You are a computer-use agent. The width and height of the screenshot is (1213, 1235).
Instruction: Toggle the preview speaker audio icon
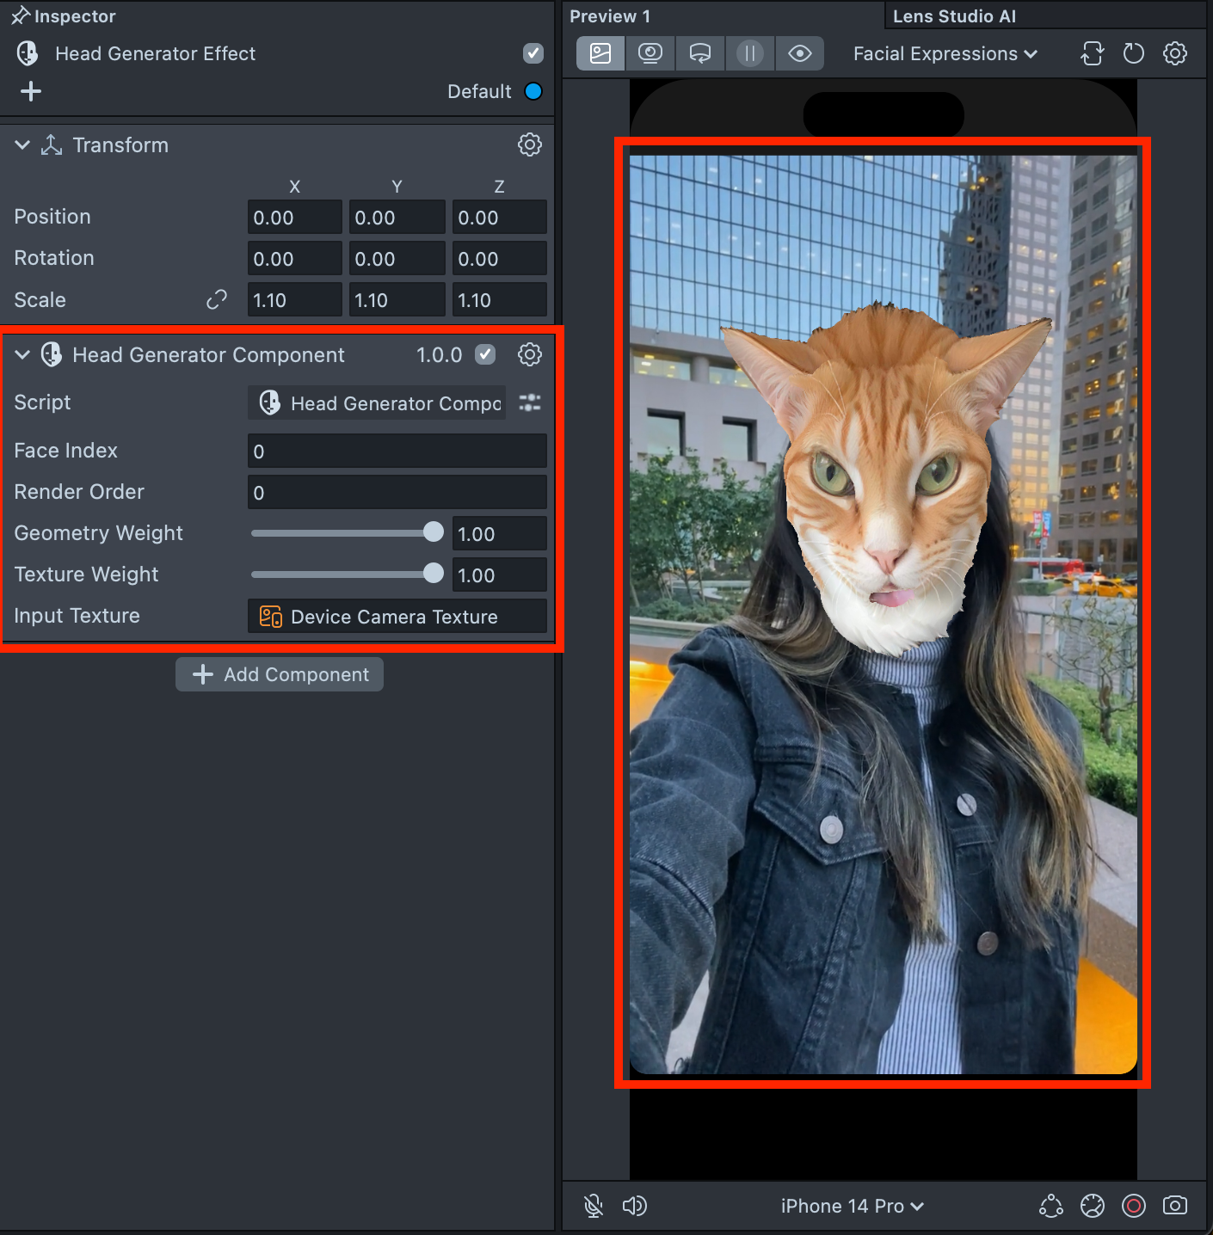634,1206
